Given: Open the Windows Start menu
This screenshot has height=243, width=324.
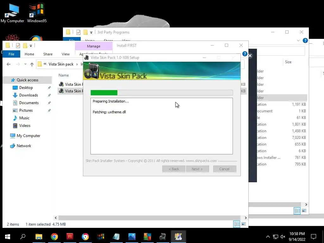Looking at the screenshot, I should [8, 236].
